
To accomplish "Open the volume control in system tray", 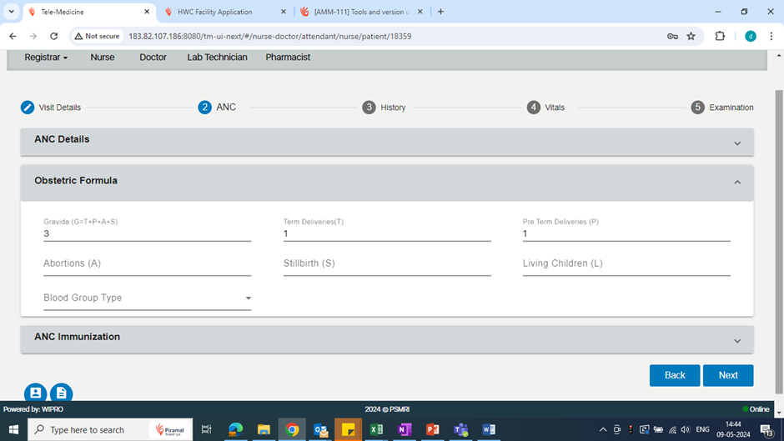I will tap(685, 429).
